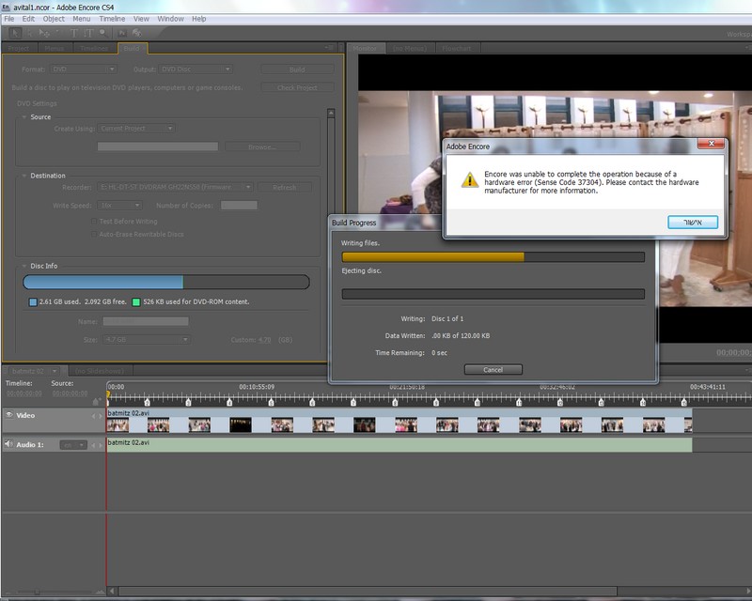Open the disc Size 4.7 GB dropdown

pos(146,339)
